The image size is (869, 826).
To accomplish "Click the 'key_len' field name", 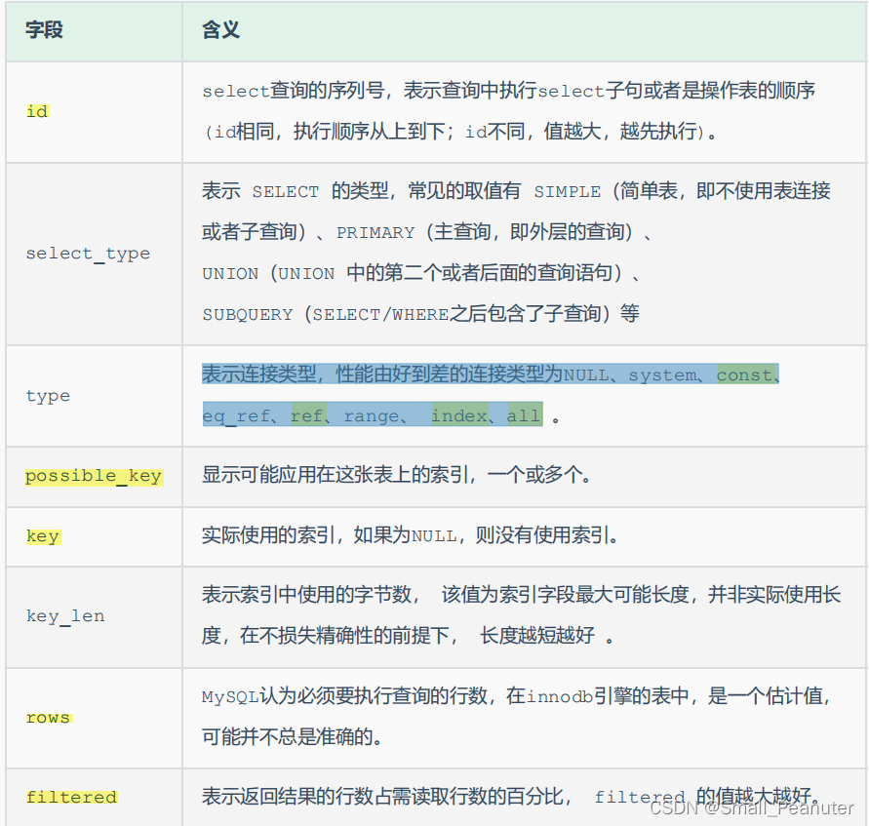I will click(65, 616).
